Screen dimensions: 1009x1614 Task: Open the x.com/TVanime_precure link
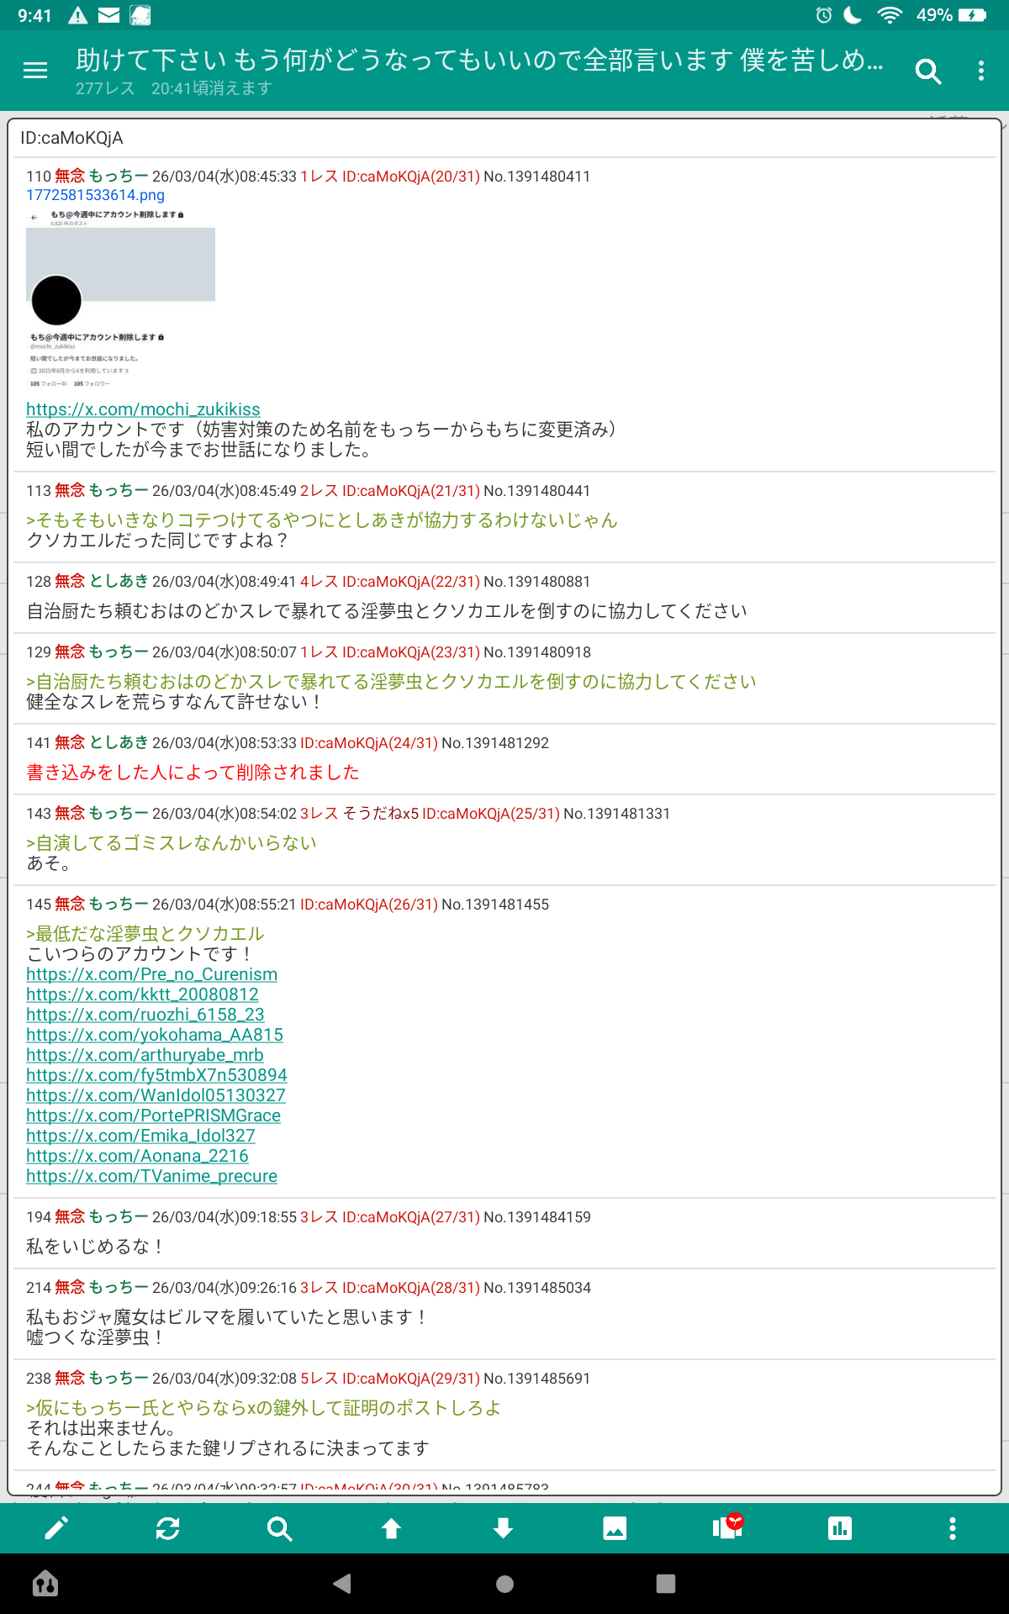pos(151,1176)
